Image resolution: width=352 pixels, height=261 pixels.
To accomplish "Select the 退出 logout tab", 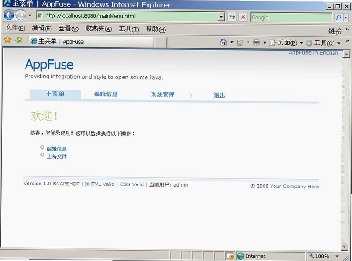I will coord(219,95).
